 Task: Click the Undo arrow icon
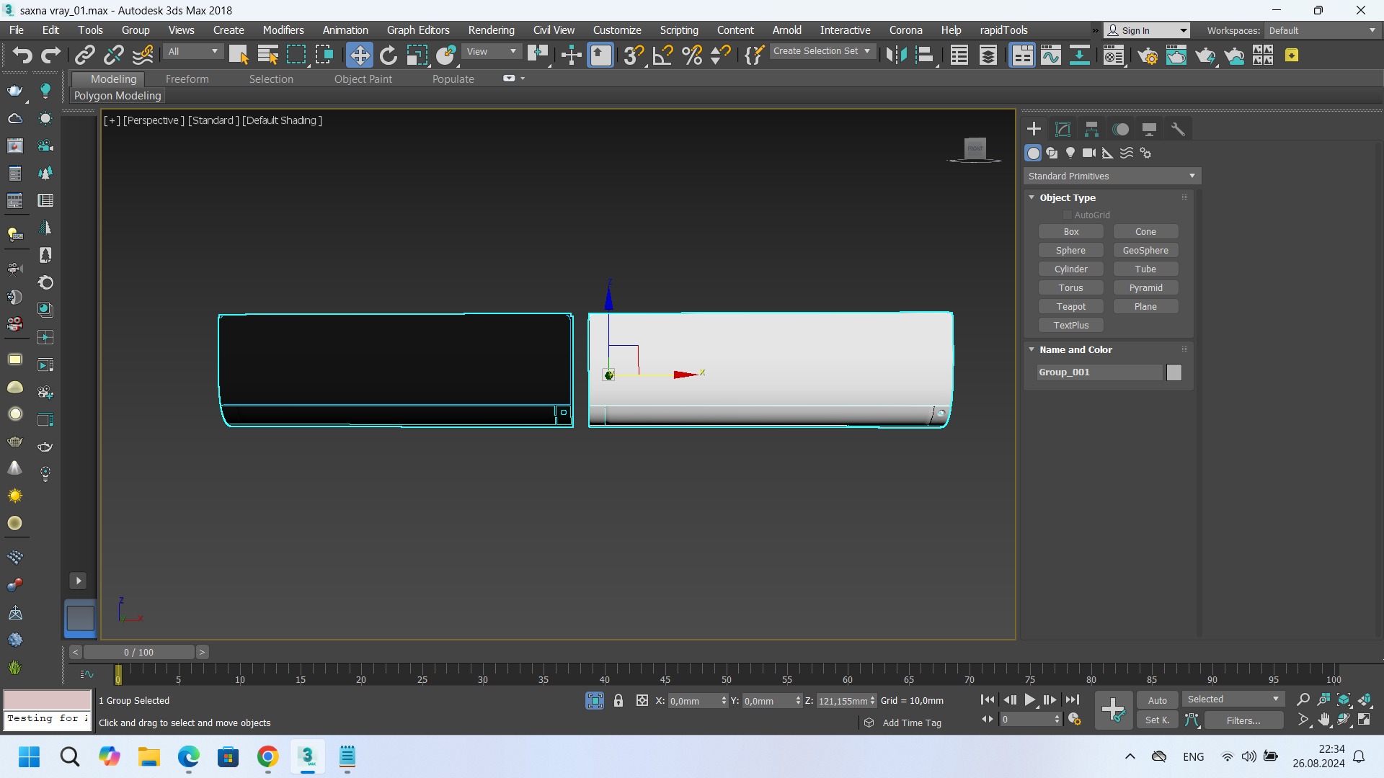coord(22,55)
